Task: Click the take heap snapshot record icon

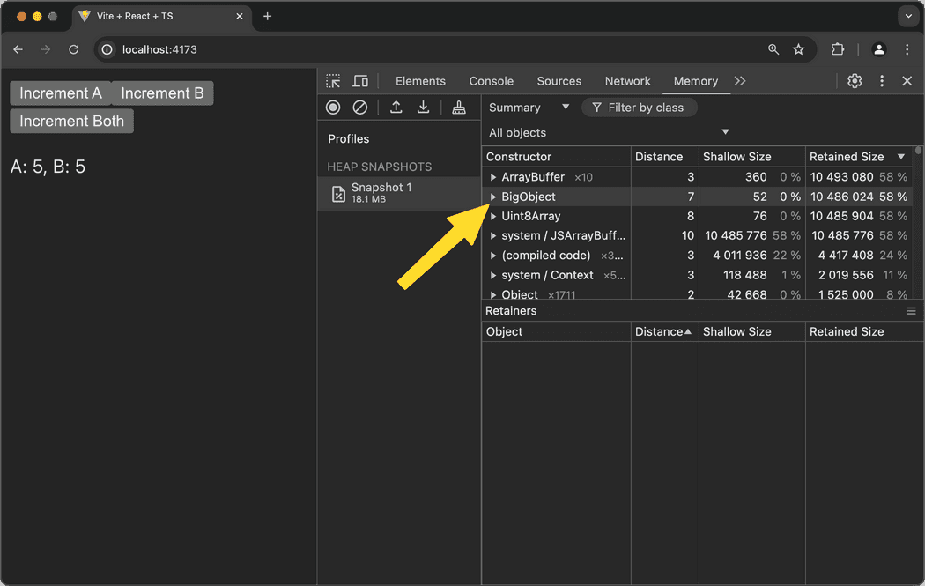Action: point(333,108)
